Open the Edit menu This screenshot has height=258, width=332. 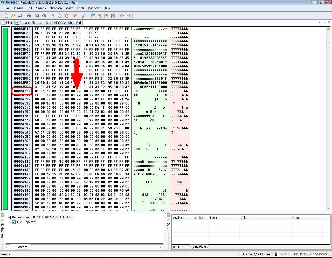point(29,8)
